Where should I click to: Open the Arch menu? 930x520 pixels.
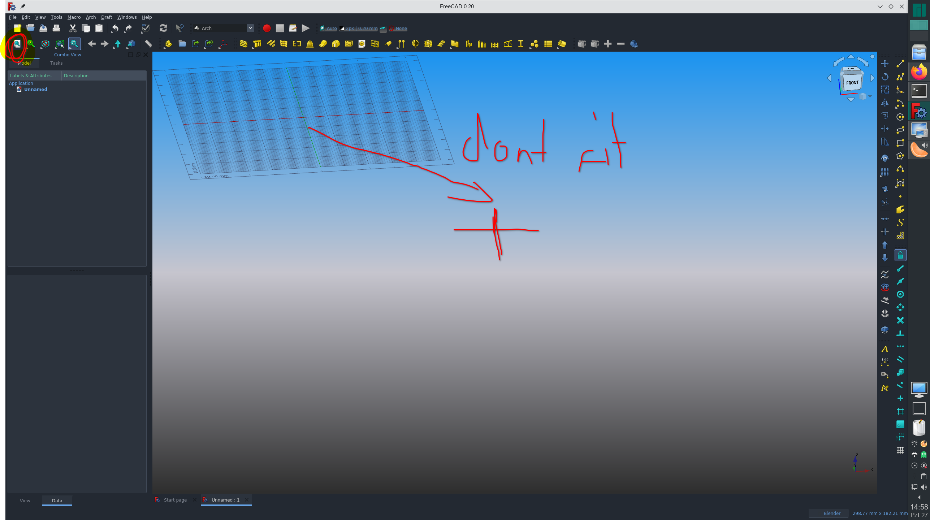point(91,17)
